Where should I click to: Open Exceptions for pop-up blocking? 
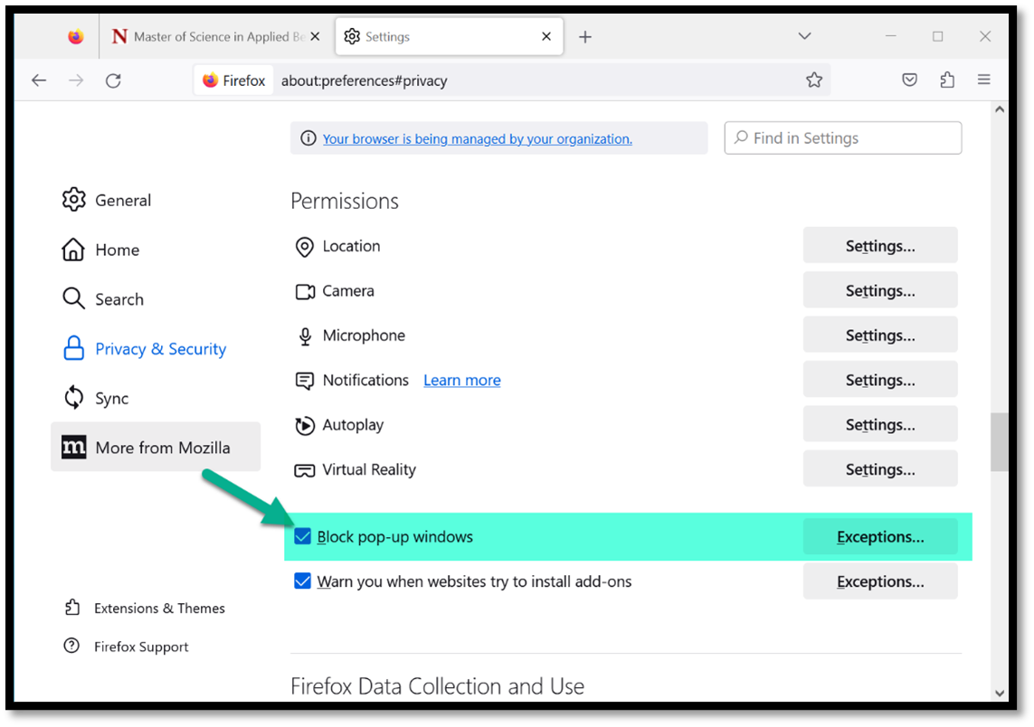[x=879, y=537]
